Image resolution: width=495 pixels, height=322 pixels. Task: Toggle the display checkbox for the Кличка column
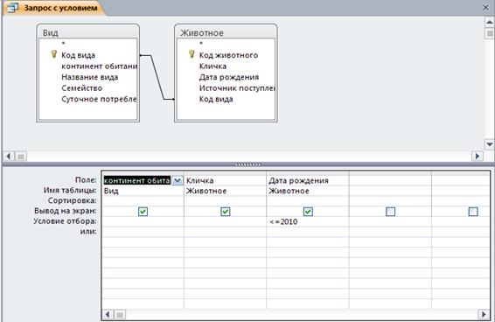(x=226, y=212)
